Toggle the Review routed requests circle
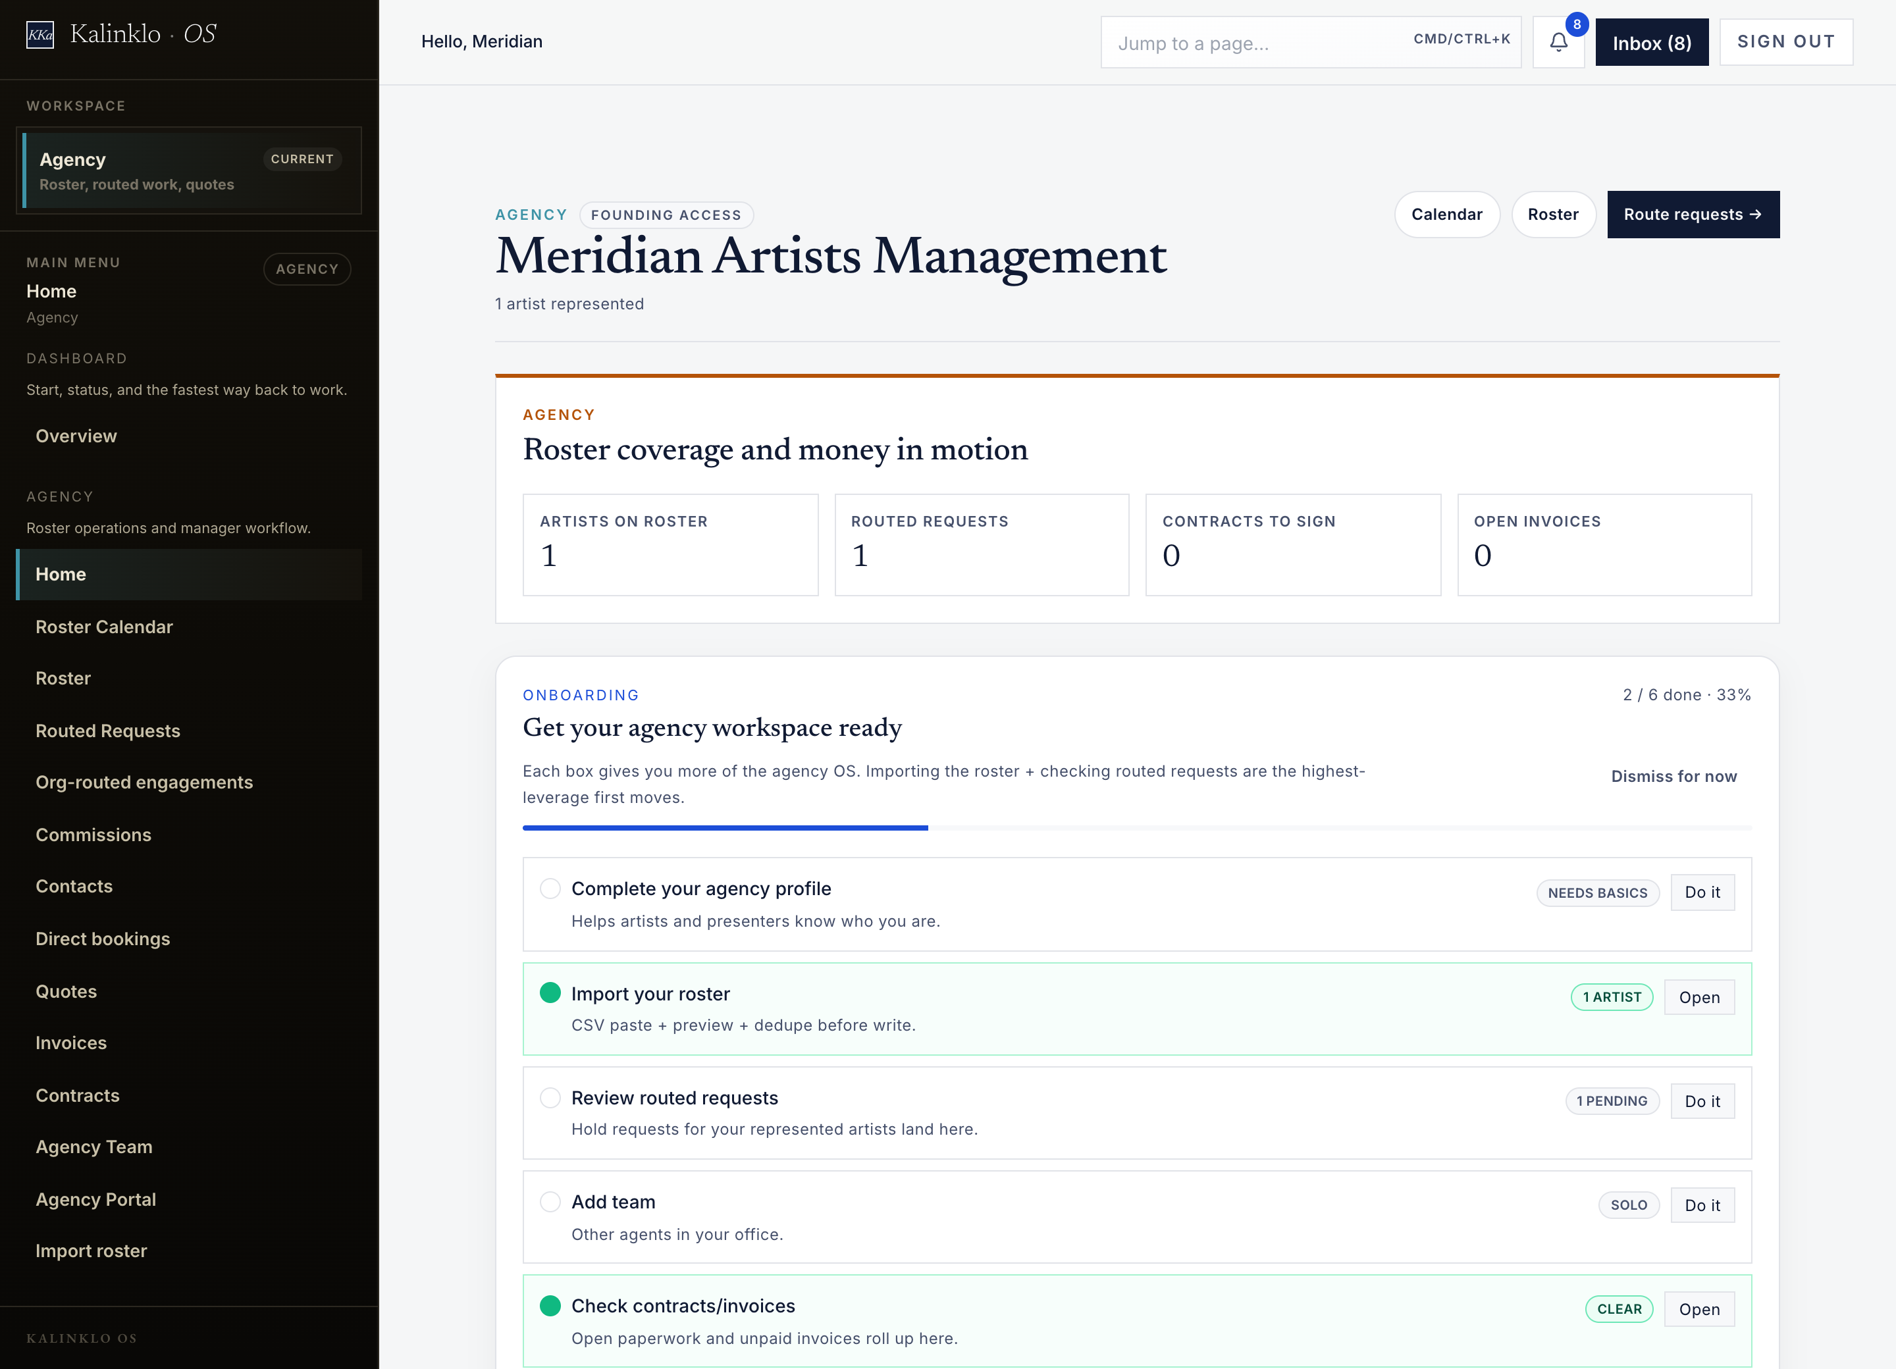1896x1369 pixels. [550, 1097]
